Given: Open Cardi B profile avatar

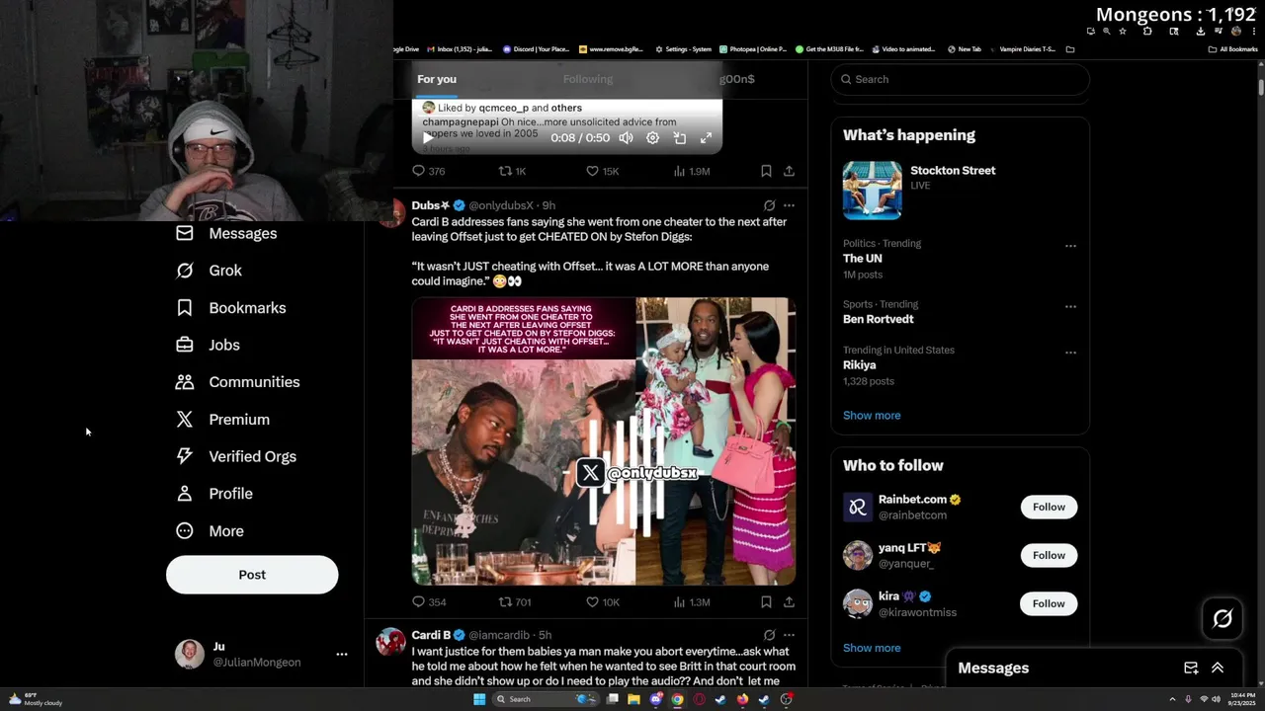Looking at the screenshot, I should (391, 642).
